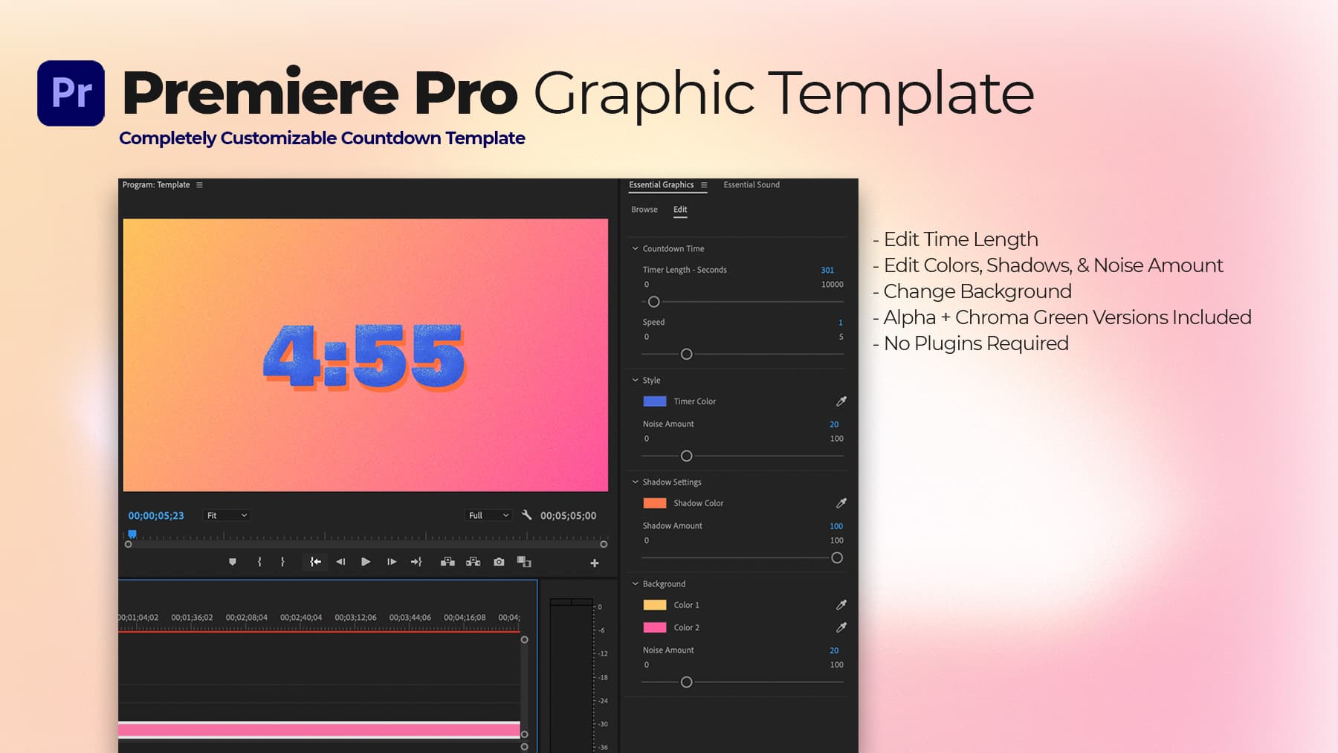Click the Mark In brace icon
This screenshot has width=1338, height=753.
coord(259,562)
